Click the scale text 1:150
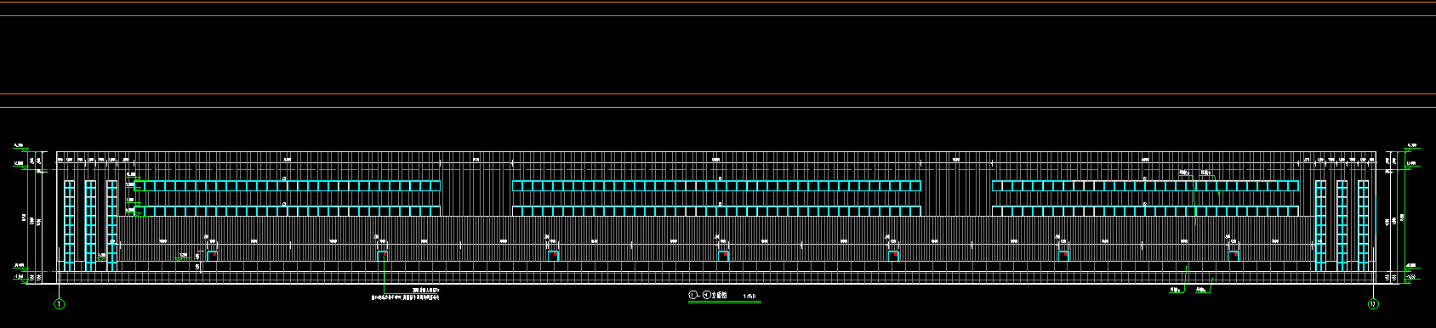1436x328 pixels. coord(749,297)
